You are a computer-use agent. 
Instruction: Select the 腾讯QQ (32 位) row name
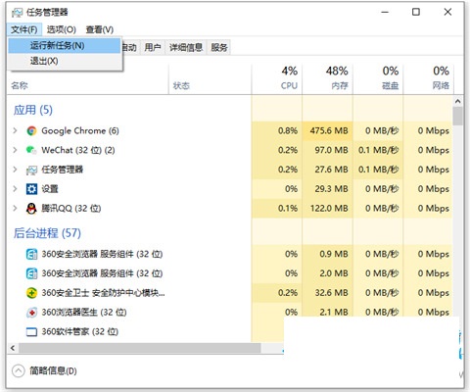click(71, 209)
